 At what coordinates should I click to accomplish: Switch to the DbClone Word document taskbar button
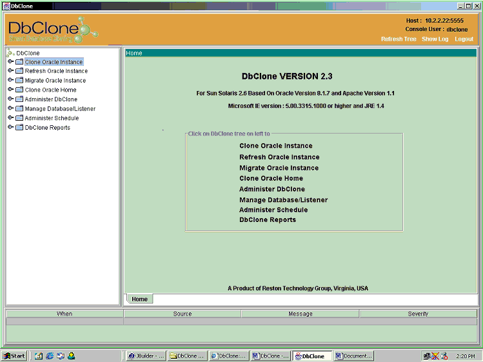pos(270,356)
